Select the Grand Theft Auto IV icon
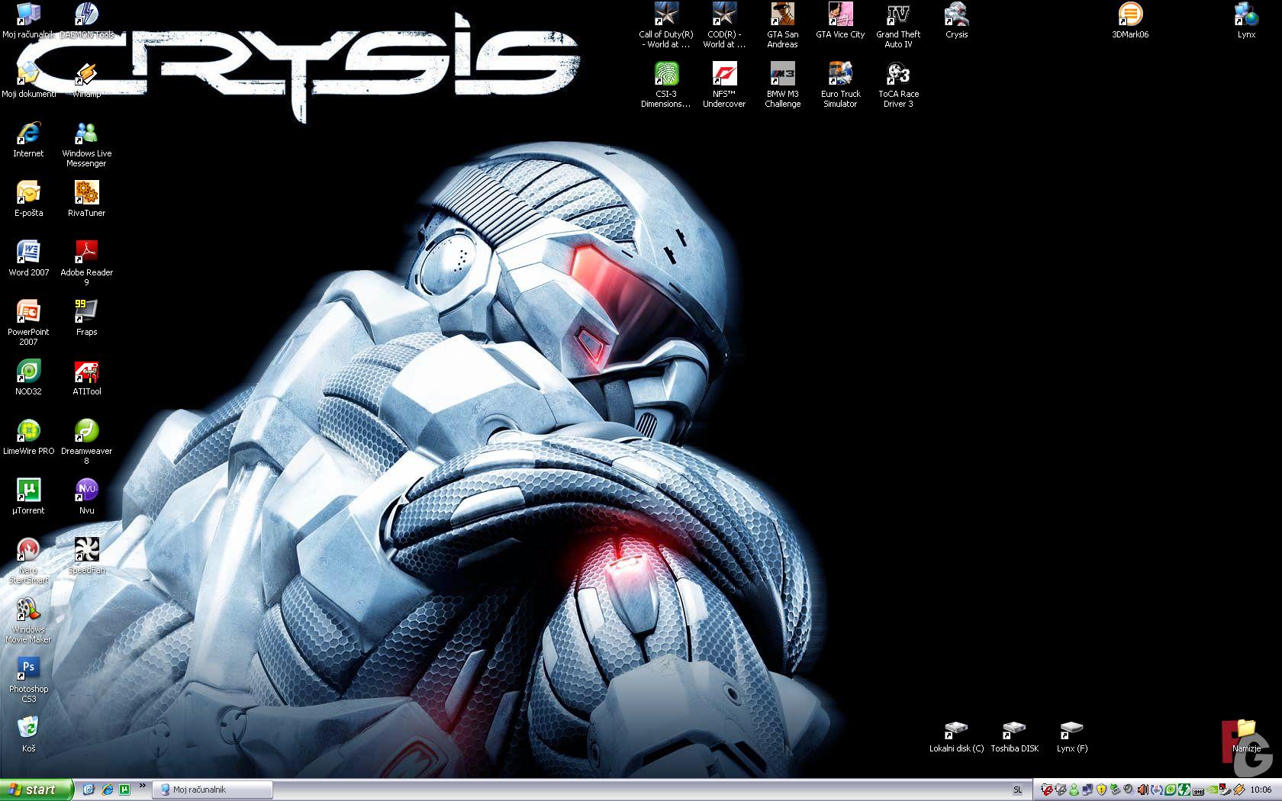The image size is (1282, 801). pos(898,25)
